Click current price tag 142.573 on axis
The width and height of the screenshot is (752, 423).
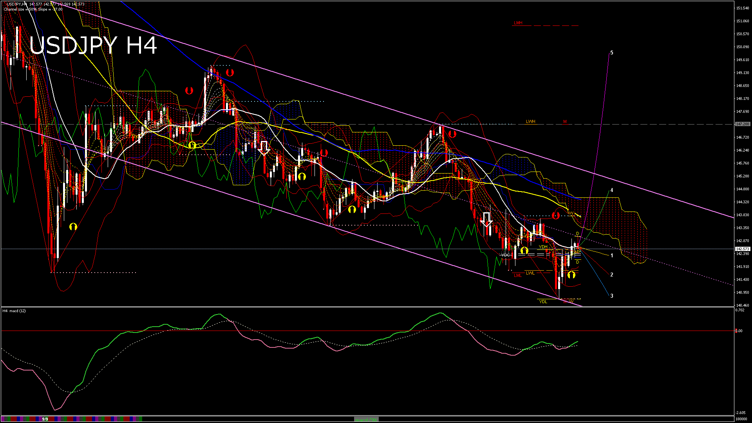[x=742, y=249]
